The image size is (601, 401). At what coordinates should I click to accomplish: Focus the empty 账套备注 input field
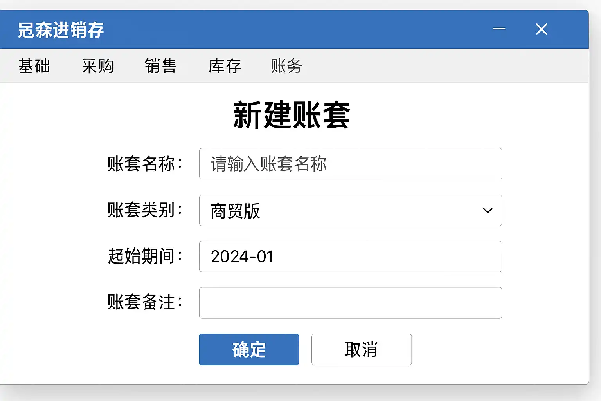pos(350,303)
